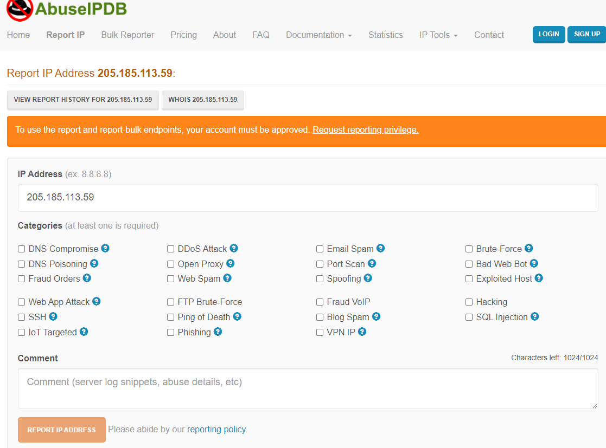
Task: Check the Port Scan checkbox
Action: coord(320,264)
